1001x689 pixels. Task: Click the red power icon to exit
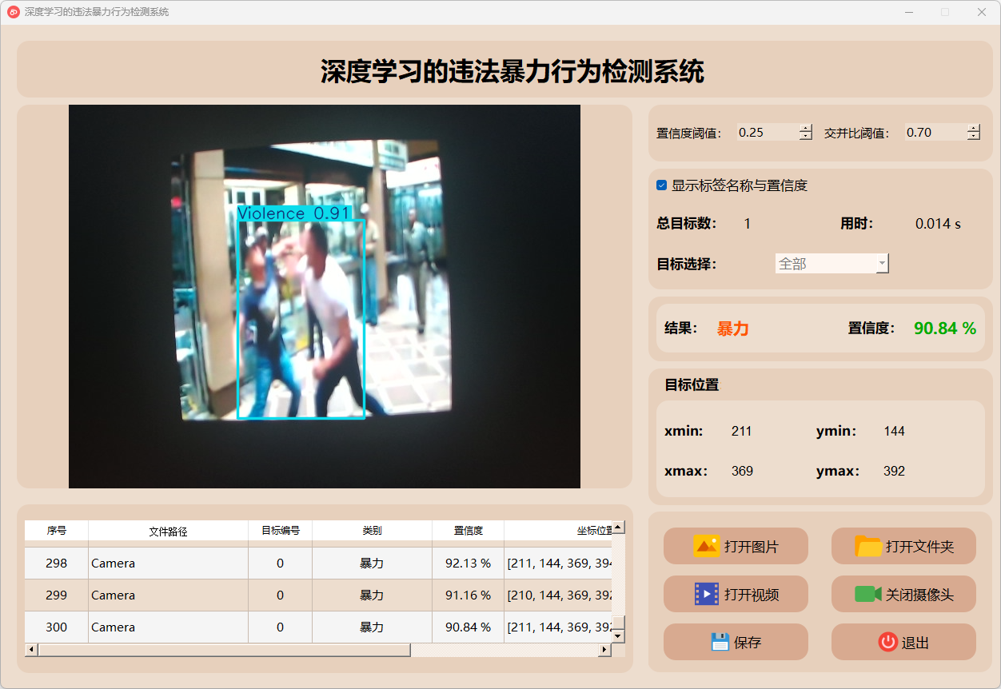(x=887, y=643)
